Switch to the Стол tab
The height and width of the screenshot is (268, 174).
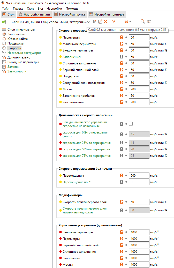click(9, 14)
